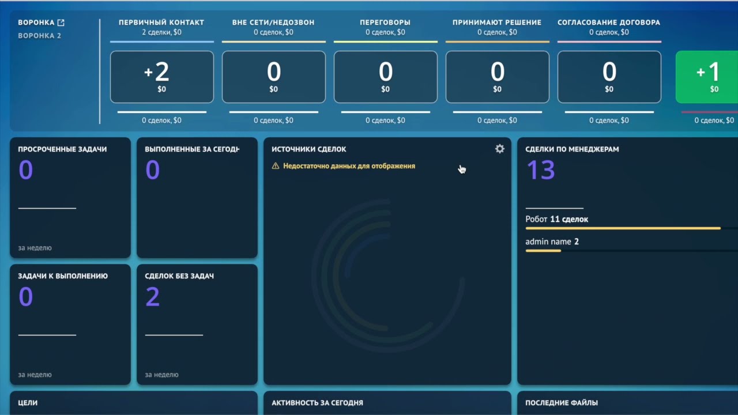Open the +2 card under ПЕРВИЧНЫЙ КОНТАКТ

point(161,77)
